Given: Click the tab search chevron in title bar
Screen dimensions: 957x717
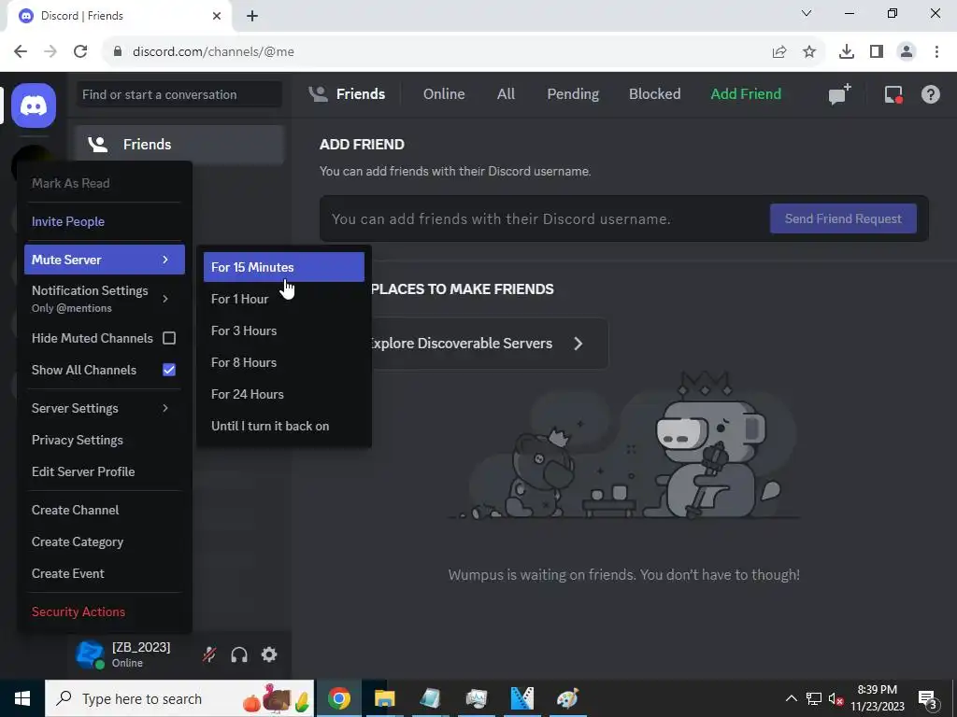Looking at the screenshot, I should [x=807, y=13].
